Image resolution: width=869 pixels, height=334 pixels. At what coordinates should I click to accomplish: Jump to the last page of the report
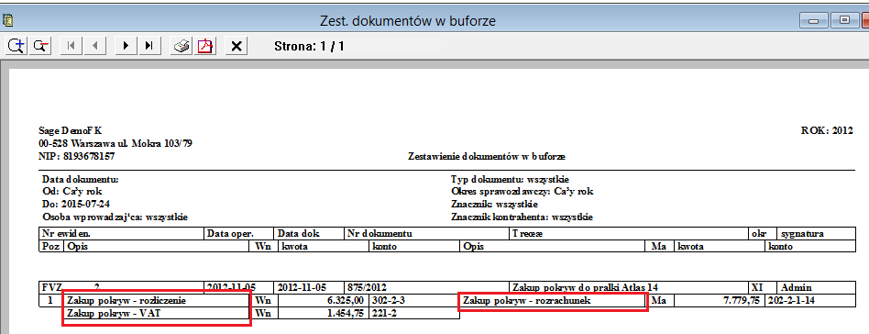149,46
